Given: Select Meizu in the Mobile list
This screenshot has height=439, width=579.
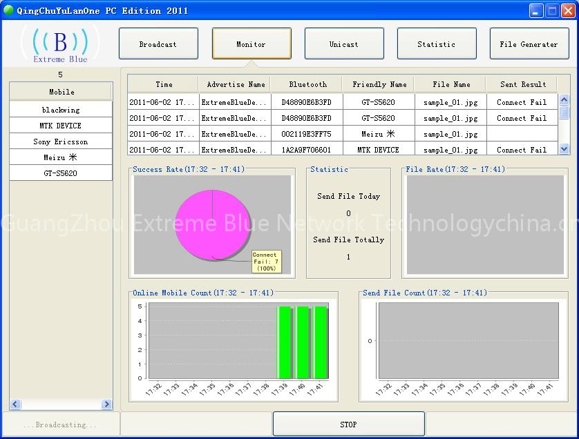Looking at the screenshot, I should click(61, 157).
